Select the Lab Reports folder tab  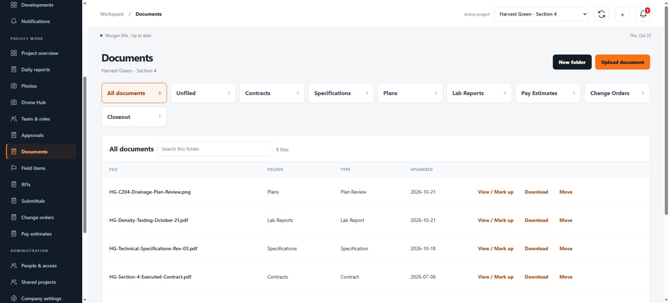(479, 93)
